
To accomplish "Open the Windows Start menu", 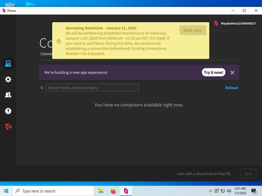I will coord(6,191).
